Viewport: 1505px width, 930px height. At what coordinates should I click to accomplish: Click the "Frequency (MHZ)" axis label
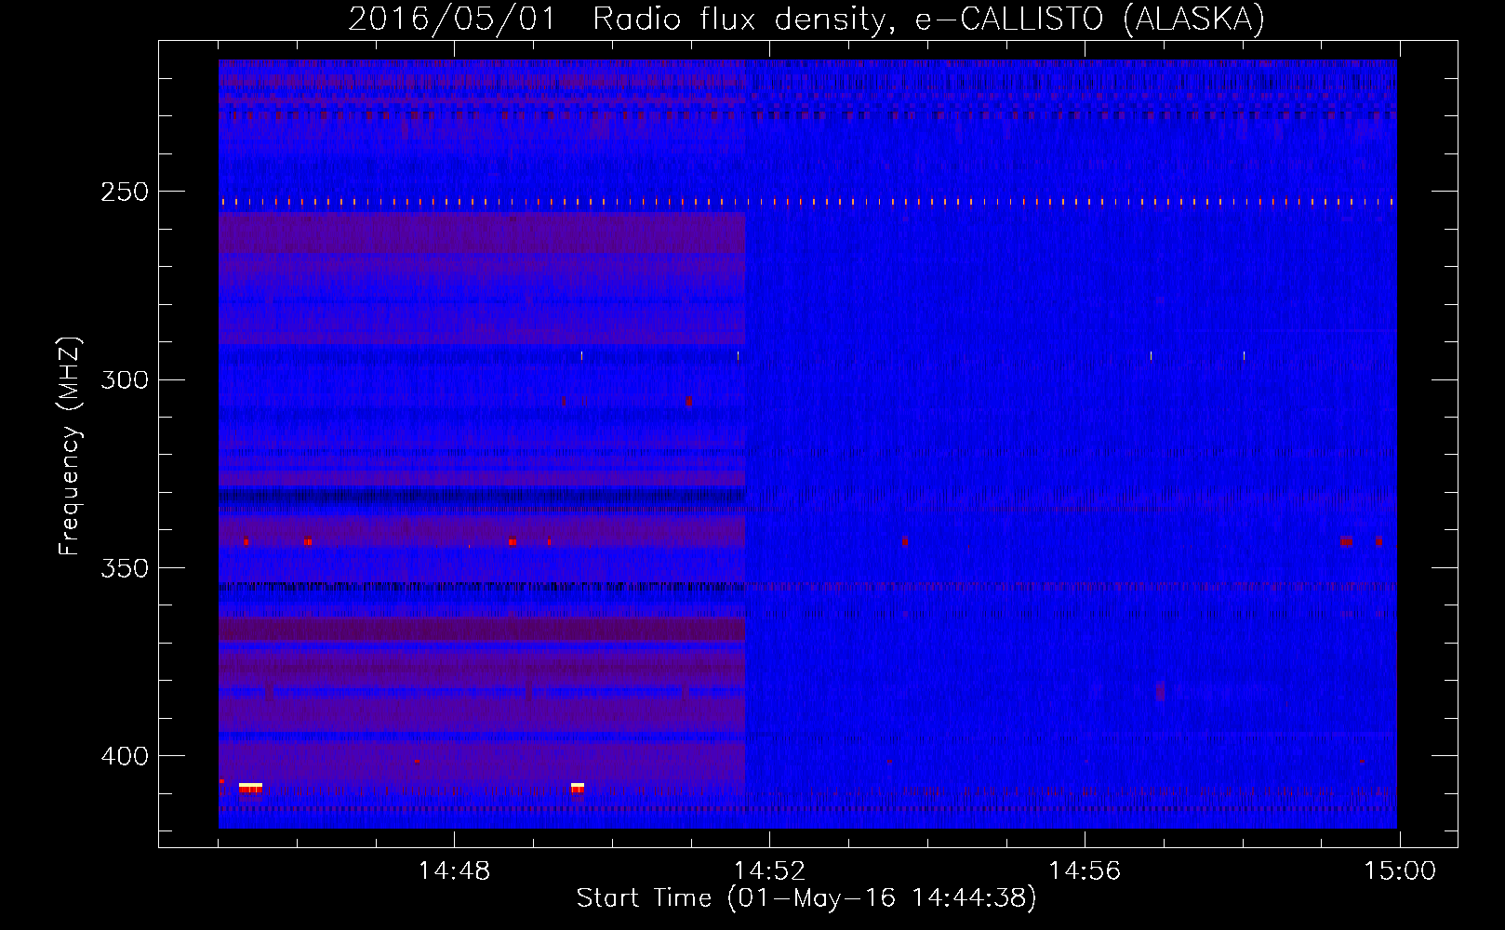(x=69, y=446)
